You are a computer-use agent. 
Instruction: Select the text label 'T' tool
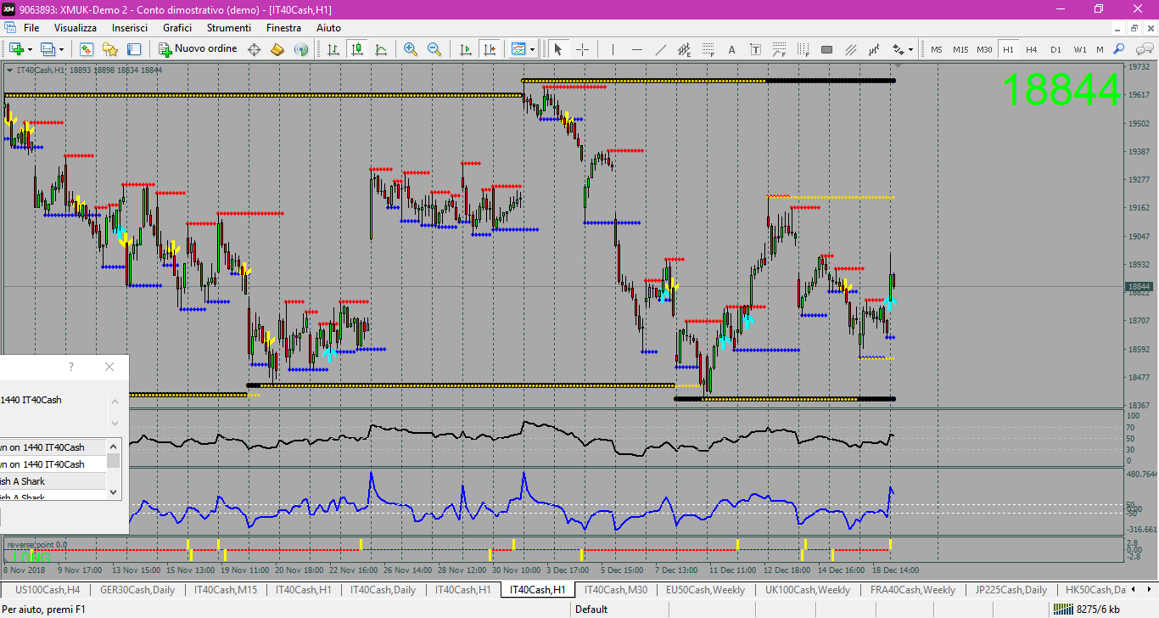756,49
